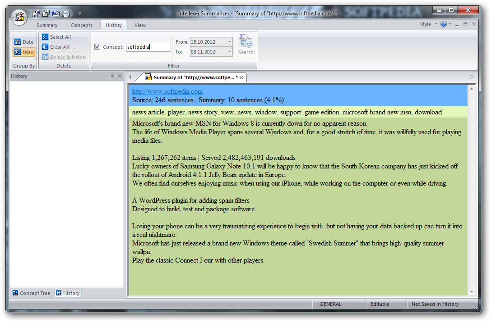This screenshot has height=322, width=491.
Task: Click Save to History quick access icon
Action: tap(36, 14)
